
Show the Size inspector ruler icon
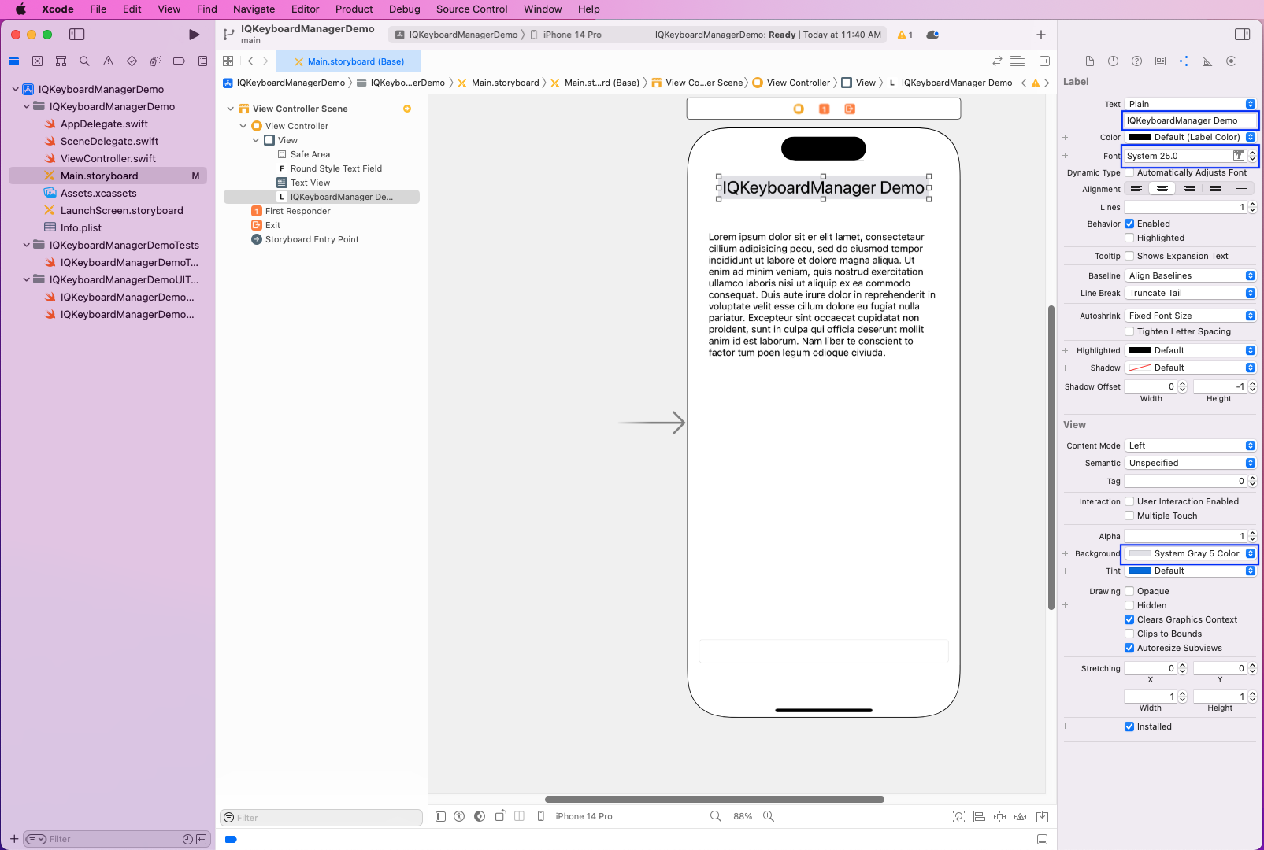(1207, 61)
